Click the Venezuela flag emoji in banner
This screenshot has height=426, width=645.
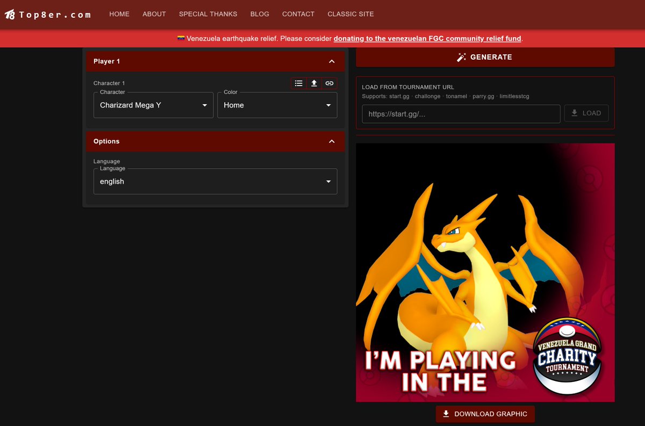181,39
